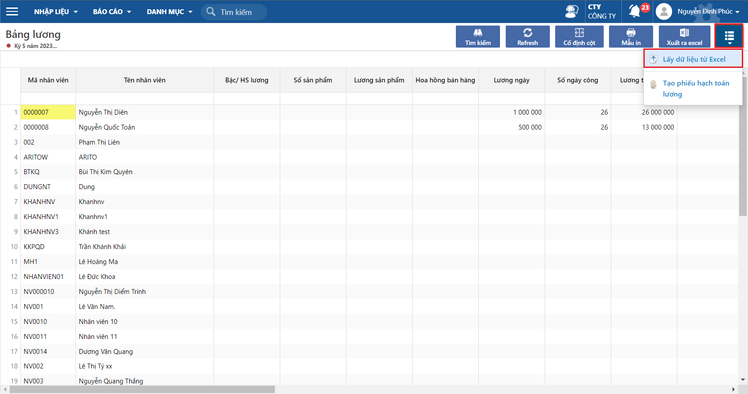Open the support chat headset icon
The width and height of the screenshot is (748, 394).
click(571, 11)
